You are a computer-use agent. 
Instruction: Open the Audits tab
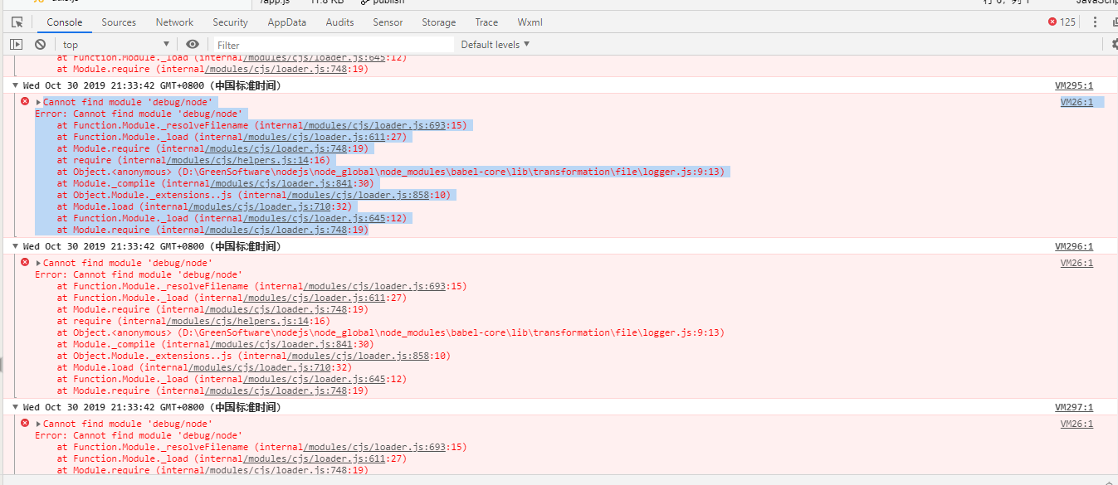[x=339, y=22]
